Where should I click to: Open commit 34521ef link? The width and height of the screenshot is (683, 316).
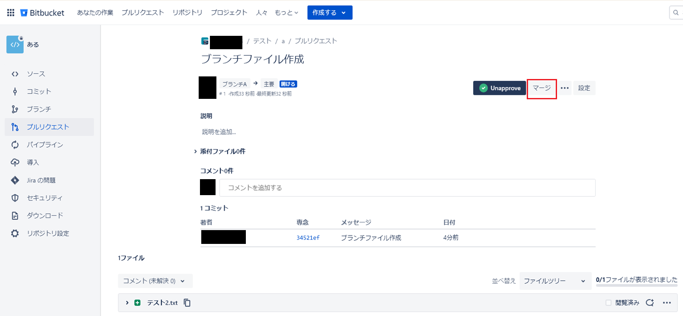coord(308,238)
